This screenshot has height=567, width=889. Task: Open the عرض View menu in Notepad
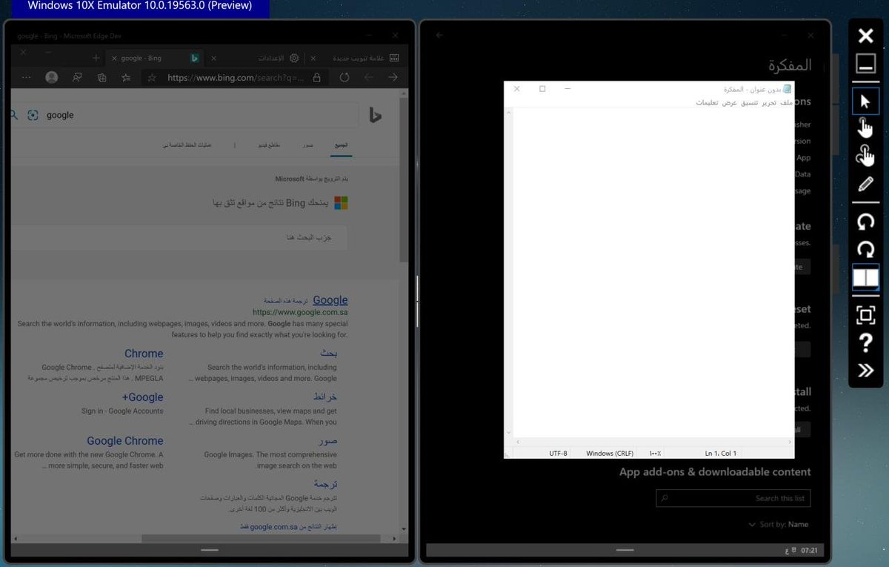(730, 102)
